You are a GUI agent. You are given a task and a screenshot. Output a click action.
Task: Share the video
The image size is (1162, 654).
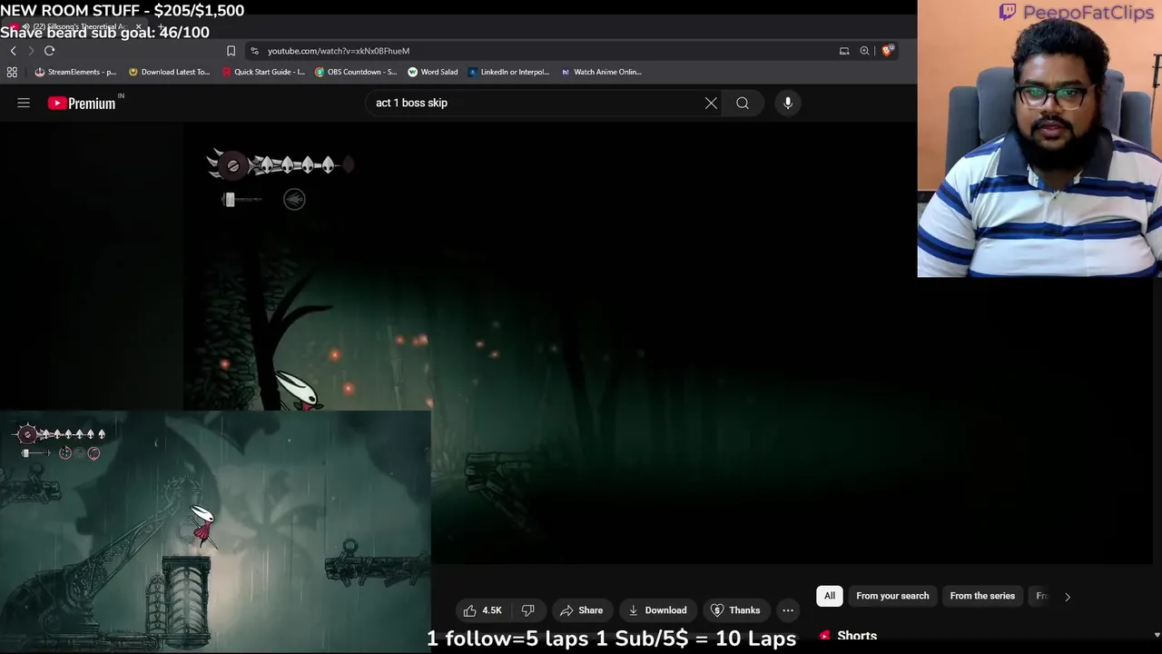pos(581,610)
